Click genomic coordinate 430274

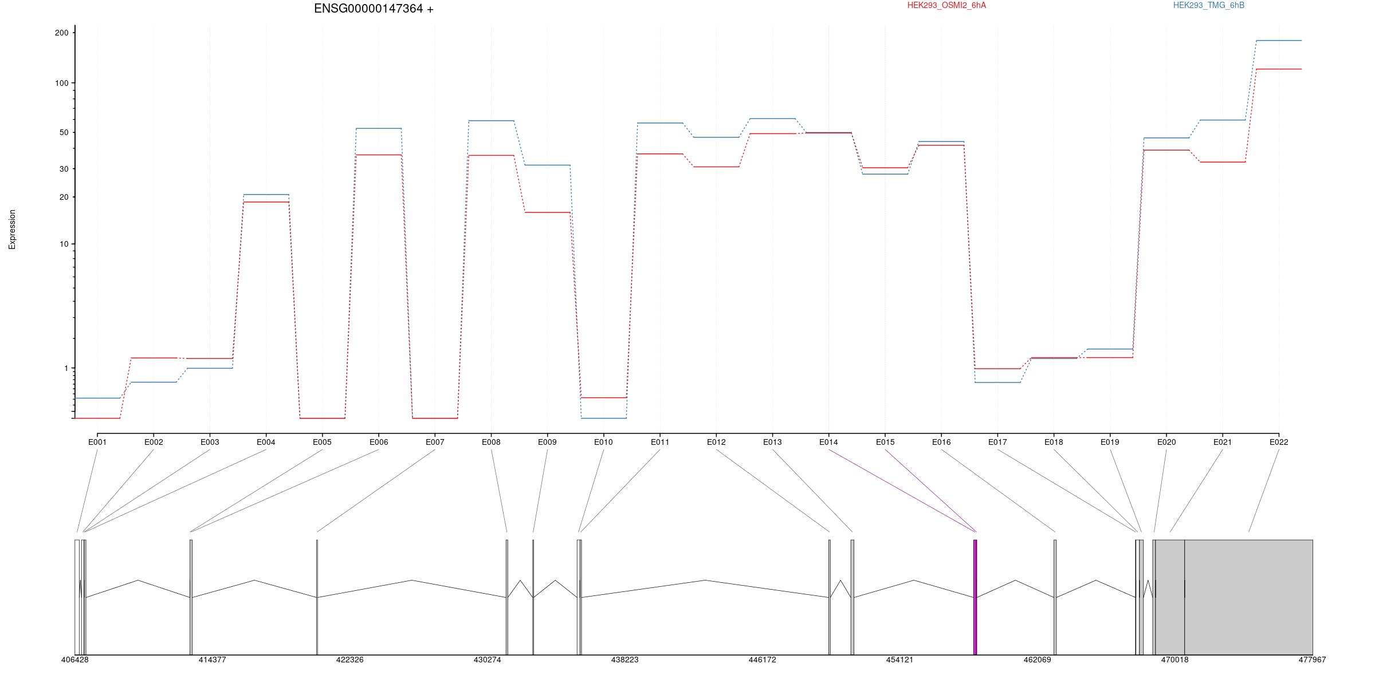488,660
